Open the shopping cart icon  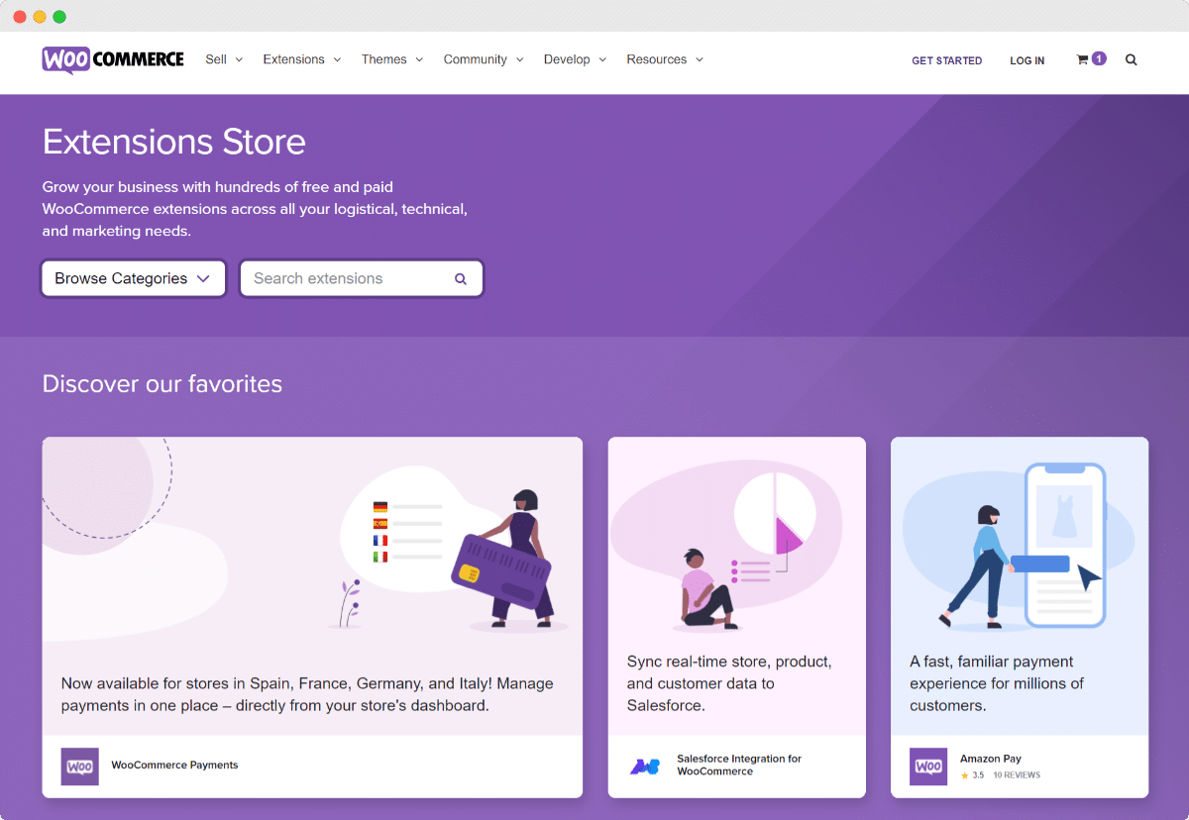click(1082, 59)
